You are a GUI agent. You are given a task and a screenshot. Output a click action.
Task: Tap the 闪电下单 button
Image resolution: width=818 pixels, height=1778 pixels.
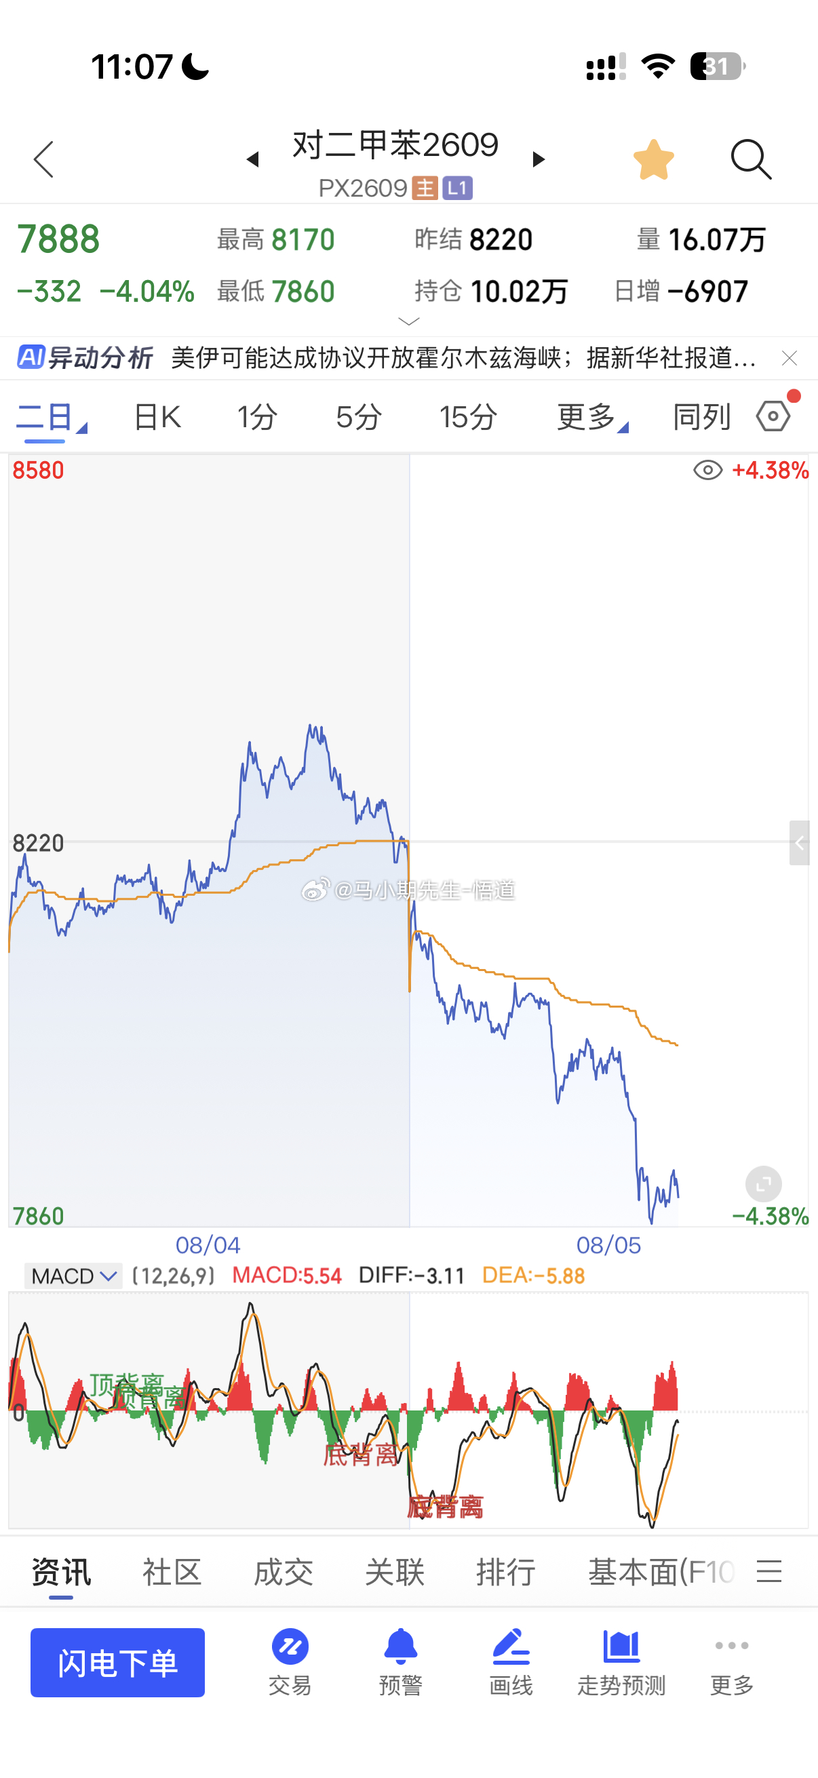[x=117, y=1662]
